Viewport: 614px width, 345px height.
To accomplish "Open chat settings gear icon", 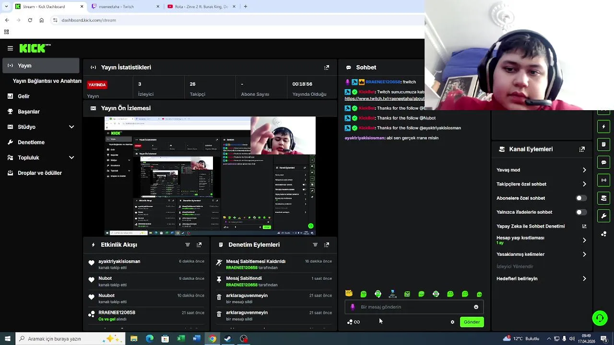I will pos(452,322).
